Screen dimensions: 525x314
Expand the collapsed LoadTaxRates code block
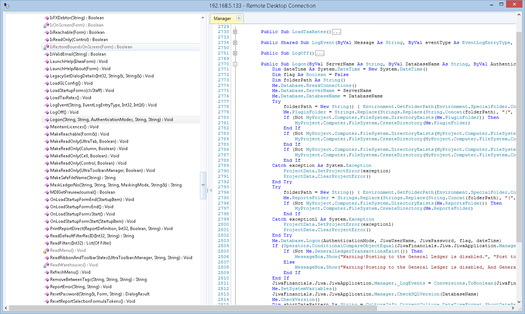(235, 32)
